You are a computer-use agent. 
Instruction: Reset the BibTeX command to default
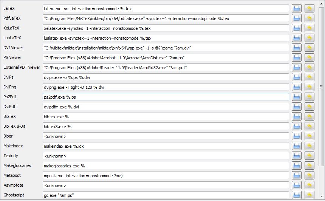(309, 116)
